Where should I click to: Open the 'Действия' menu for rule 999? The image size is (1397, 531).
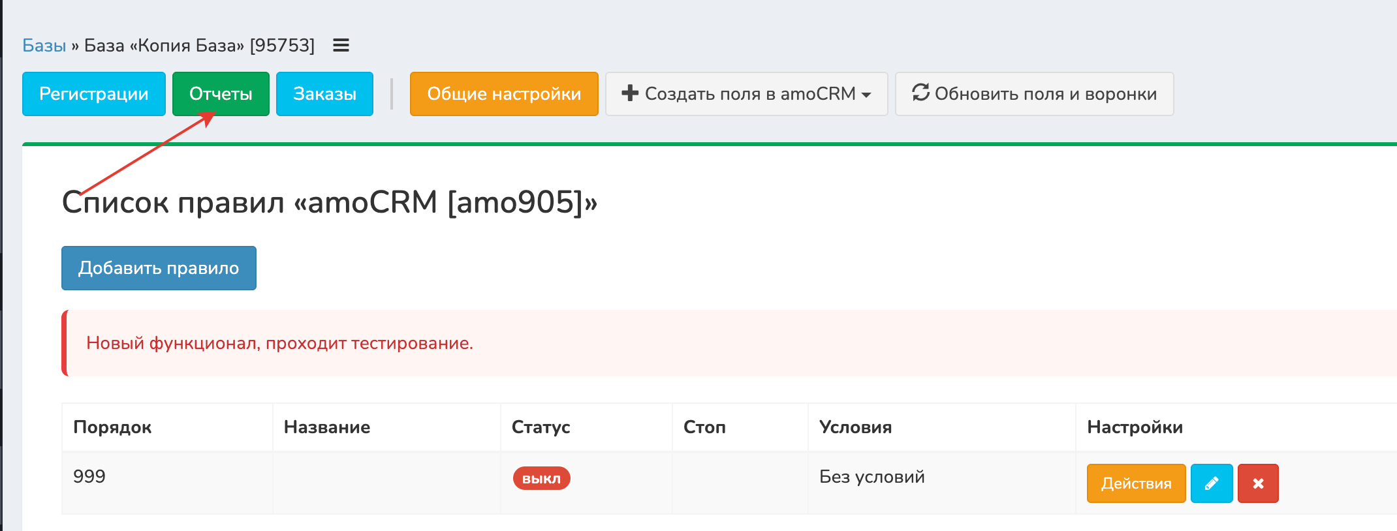1135,483
